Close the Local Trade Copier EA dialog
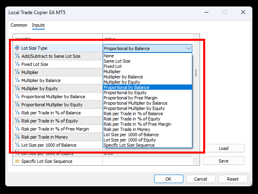The height and width of the screenshot is (194, 258). click(243, 12)
